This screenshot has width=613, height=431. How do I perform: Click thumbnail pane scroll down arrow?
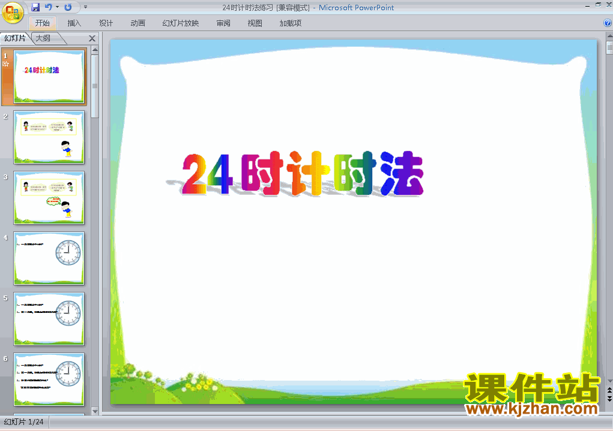95,411
